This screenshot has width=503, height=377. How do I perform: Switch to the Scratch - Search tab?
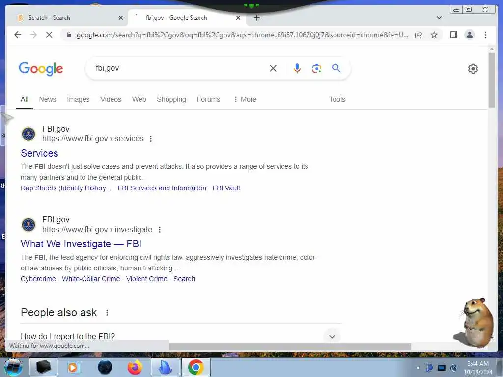point(67,18)
